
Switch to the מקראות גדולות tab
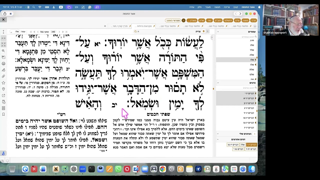[x=143, y=26]
